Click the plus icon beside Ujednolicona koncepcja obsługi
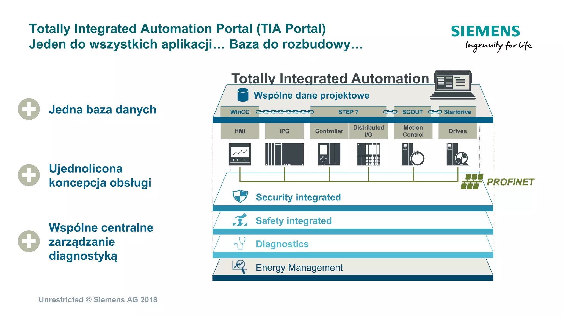The width and height of the screenshot is (563, 317). point(29,175)
